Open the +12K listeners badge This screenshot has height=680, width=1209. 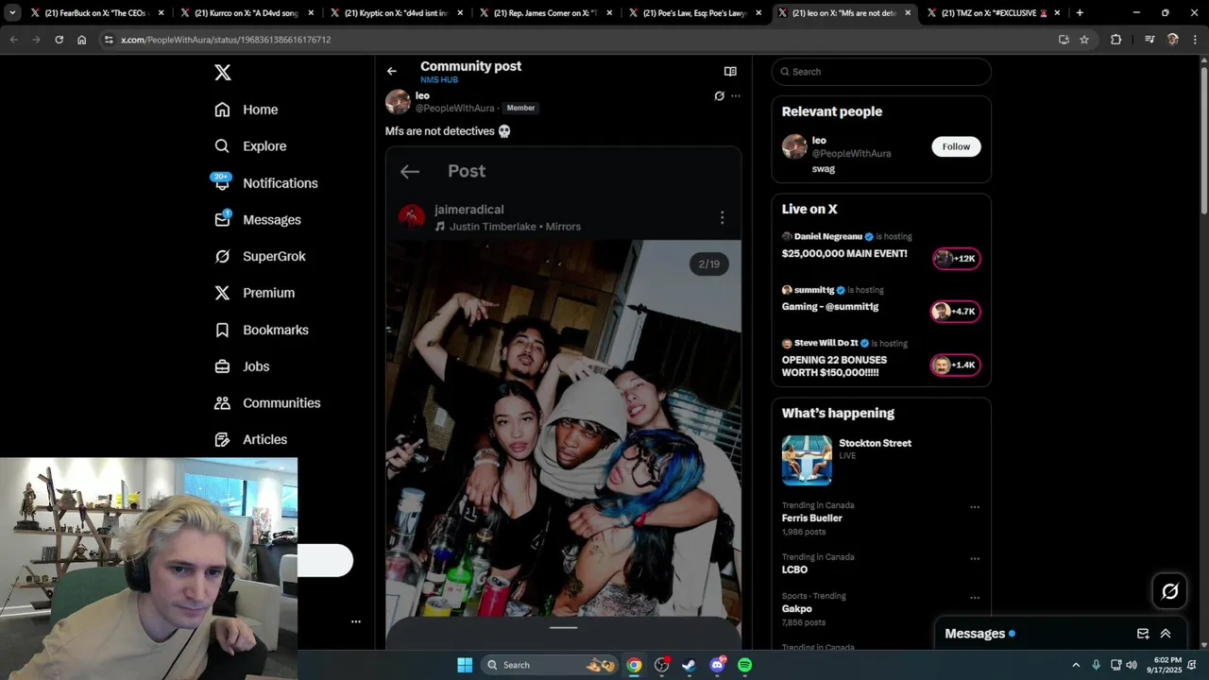click(x=956, y=259)
